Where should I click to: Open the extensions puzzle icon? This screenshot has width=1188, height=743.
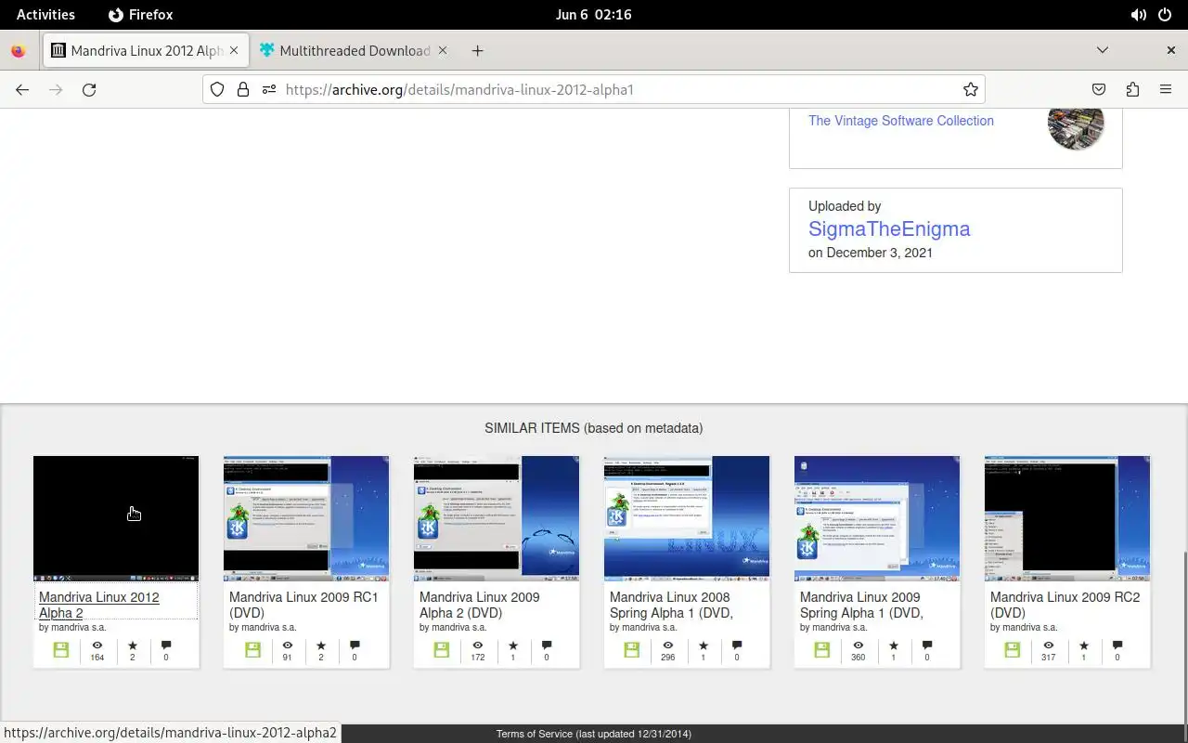tap(1132, 89)
